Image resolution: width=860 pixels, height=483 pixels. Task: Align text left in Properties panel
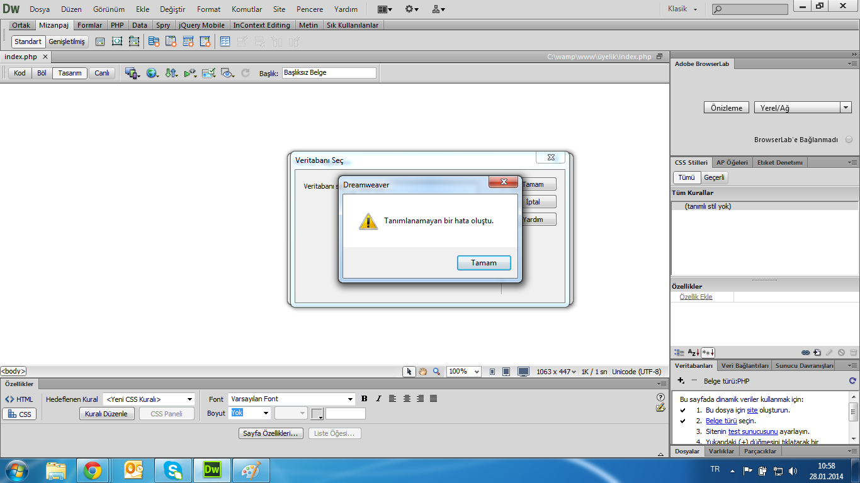[x=392, y=399]
